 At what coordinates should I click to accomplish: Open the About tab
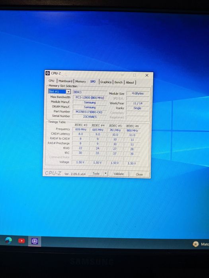click(130, 83)
